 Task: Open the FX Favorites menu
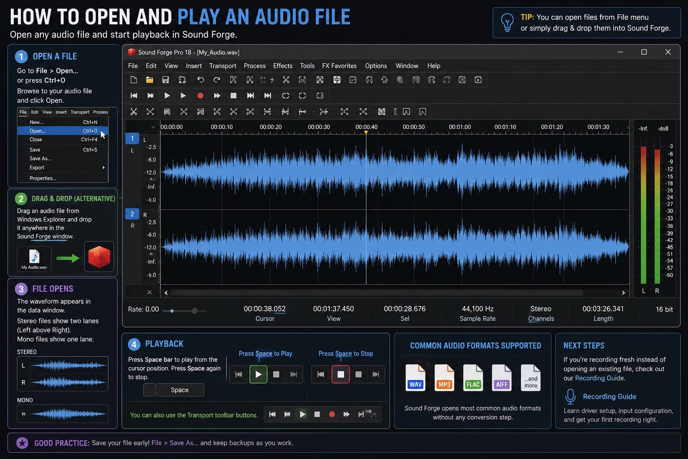(x=339, y=66)
